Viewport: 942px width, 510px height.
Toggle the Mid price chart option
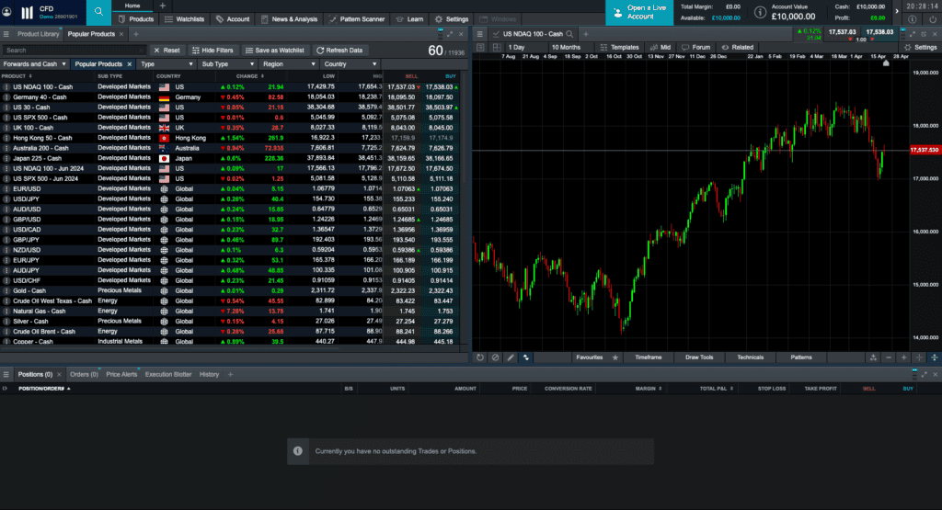pyautogui.click(x=661, y=48)
